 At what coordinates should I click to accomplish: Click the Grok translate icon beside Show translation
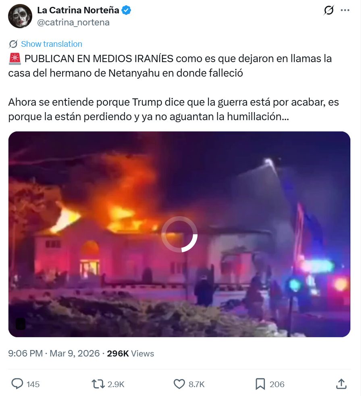pyautogui.click(x=13, y=44)
